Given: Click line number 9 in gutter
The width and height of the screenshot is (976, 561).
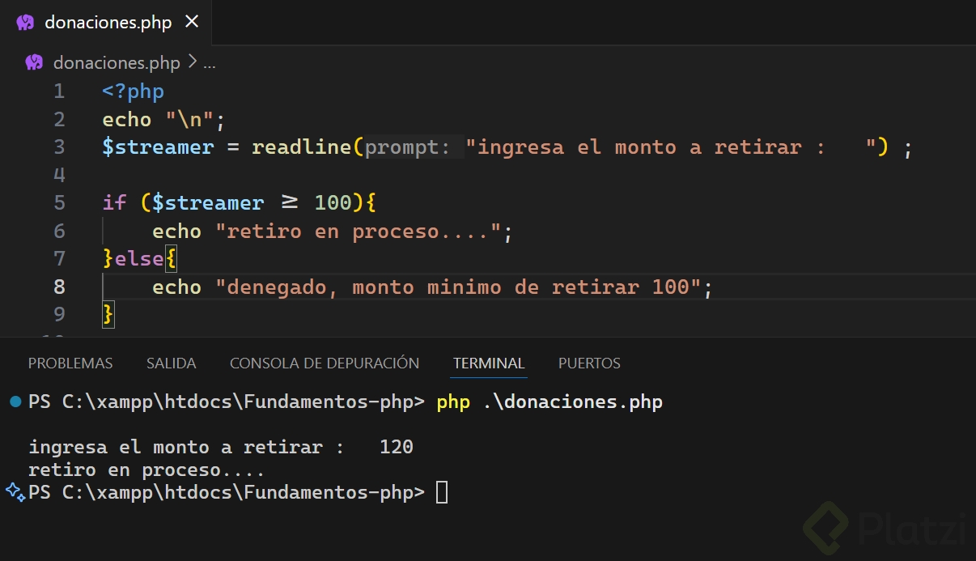Looking at the screenshot, I should pyautogui.click(x=59, y=314).
